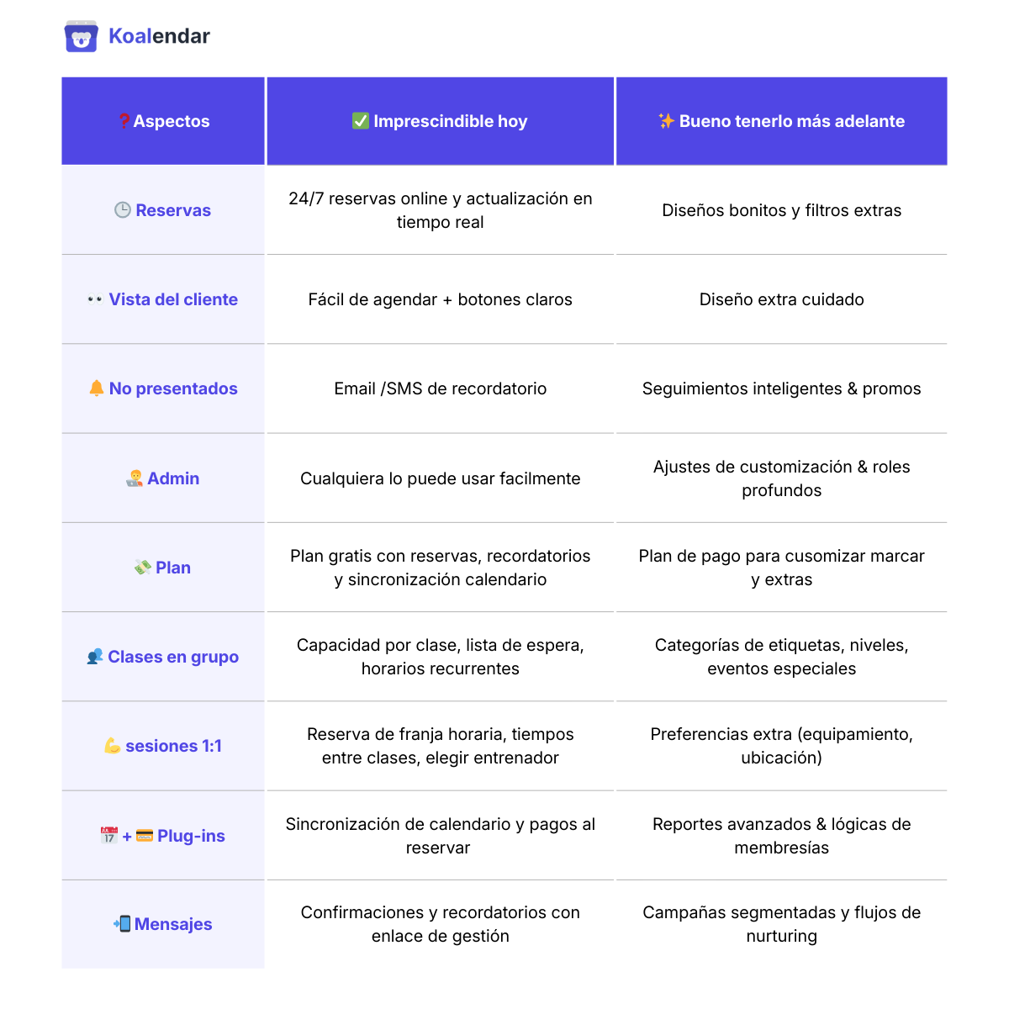Click the calendar icon beside Plug-ins
The image size is (1009, 1009).
click(x=109, y=836)
